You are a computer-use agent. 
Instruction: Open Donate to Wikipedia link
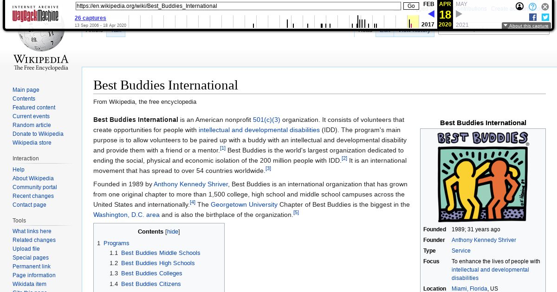pyautogui.click(x=38, y=134)
